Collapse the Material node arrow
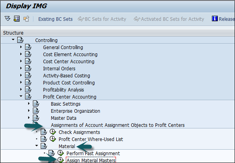The height and width of the screenshot is (163, 235). click(36, 146)
